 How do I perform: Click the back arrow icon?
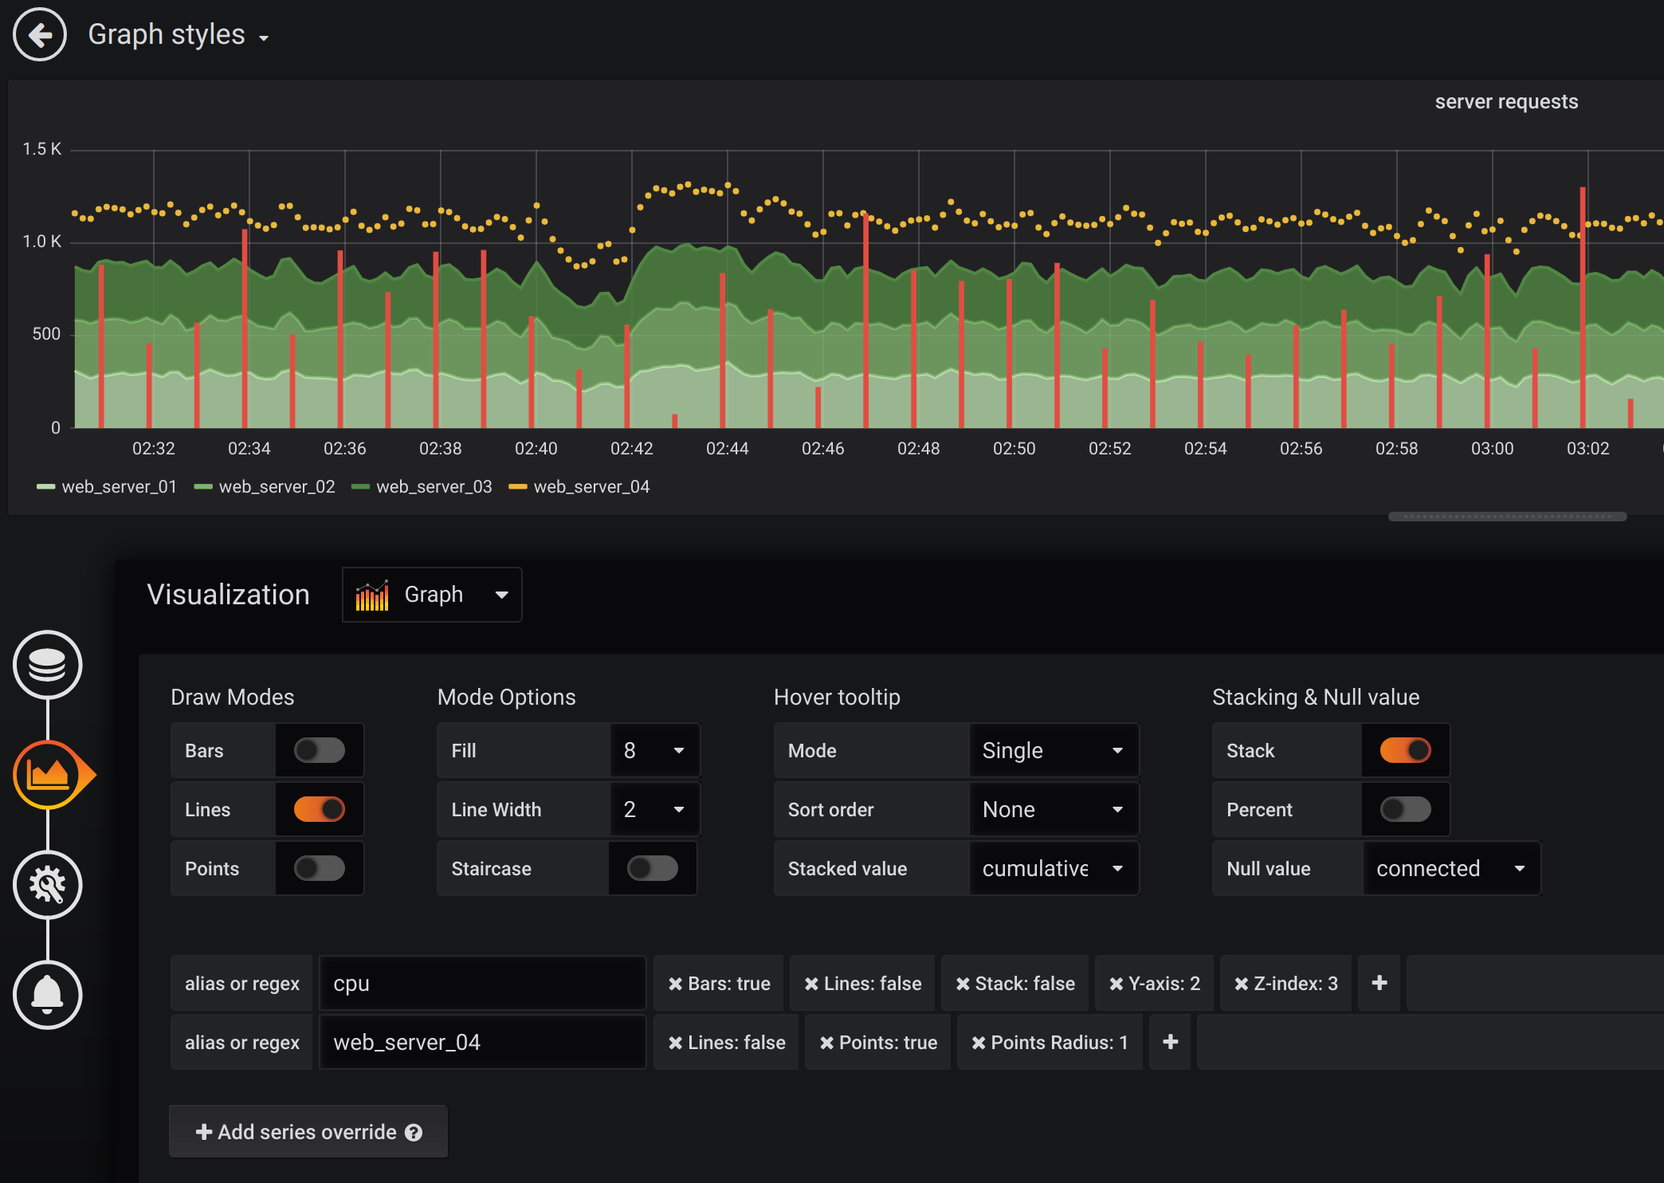tap(40, 35)
